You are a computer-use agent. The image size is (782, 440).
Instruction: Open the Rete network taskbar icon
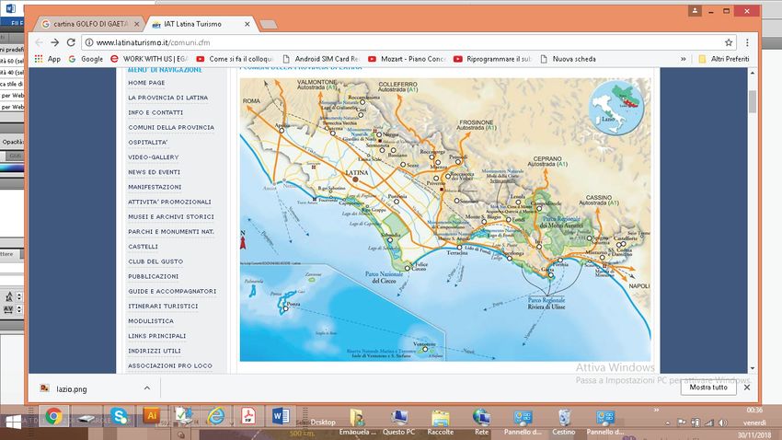481,422
